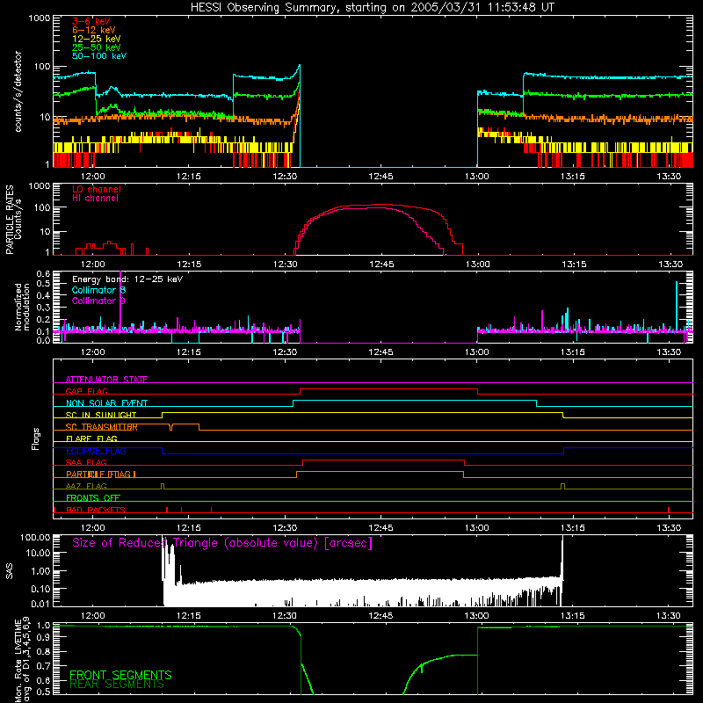This screenshot has height=703, width=703.
Task: Click the HI channel legend label
Action: pyautogui.click(x=96, y=199)
